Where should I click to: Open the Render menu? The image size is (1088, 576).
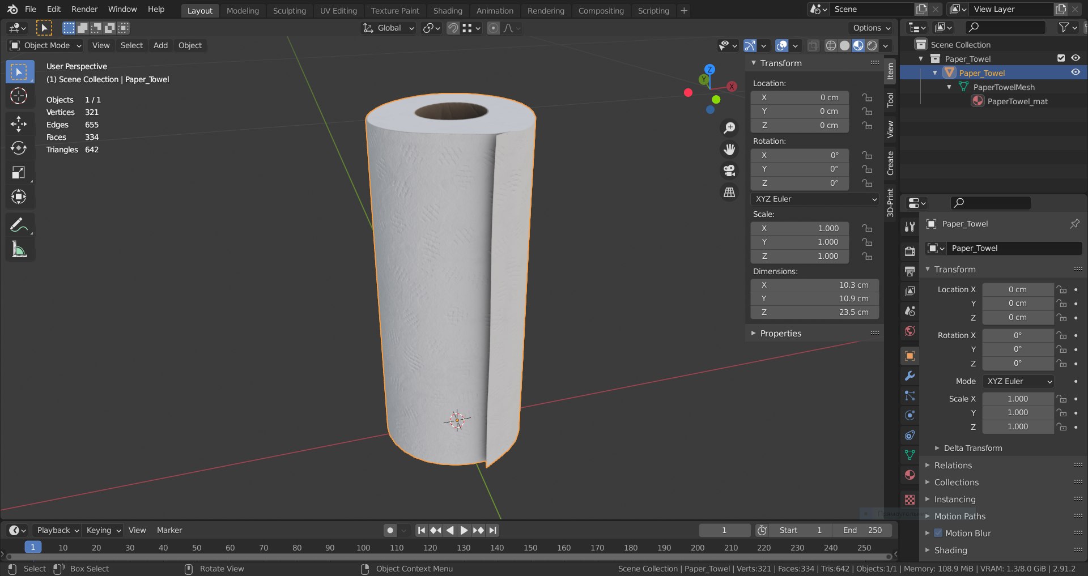[84, 9]
